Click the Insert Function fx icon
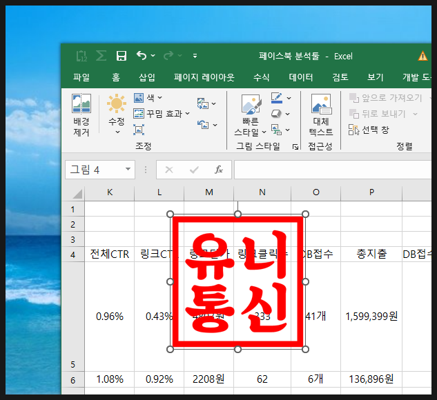437x400 pixels. click(x=219, y=169)
